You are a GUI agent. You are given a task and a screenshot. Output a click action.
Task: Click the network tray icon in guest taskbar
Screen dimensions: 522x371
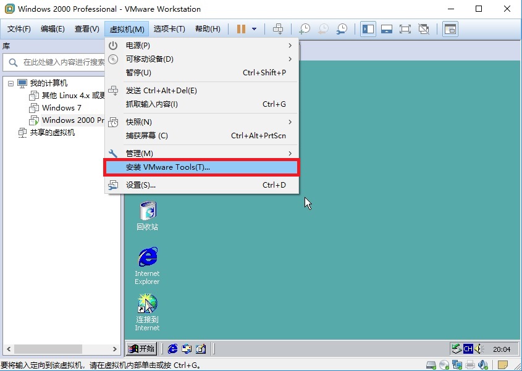[x=457, y=349]
